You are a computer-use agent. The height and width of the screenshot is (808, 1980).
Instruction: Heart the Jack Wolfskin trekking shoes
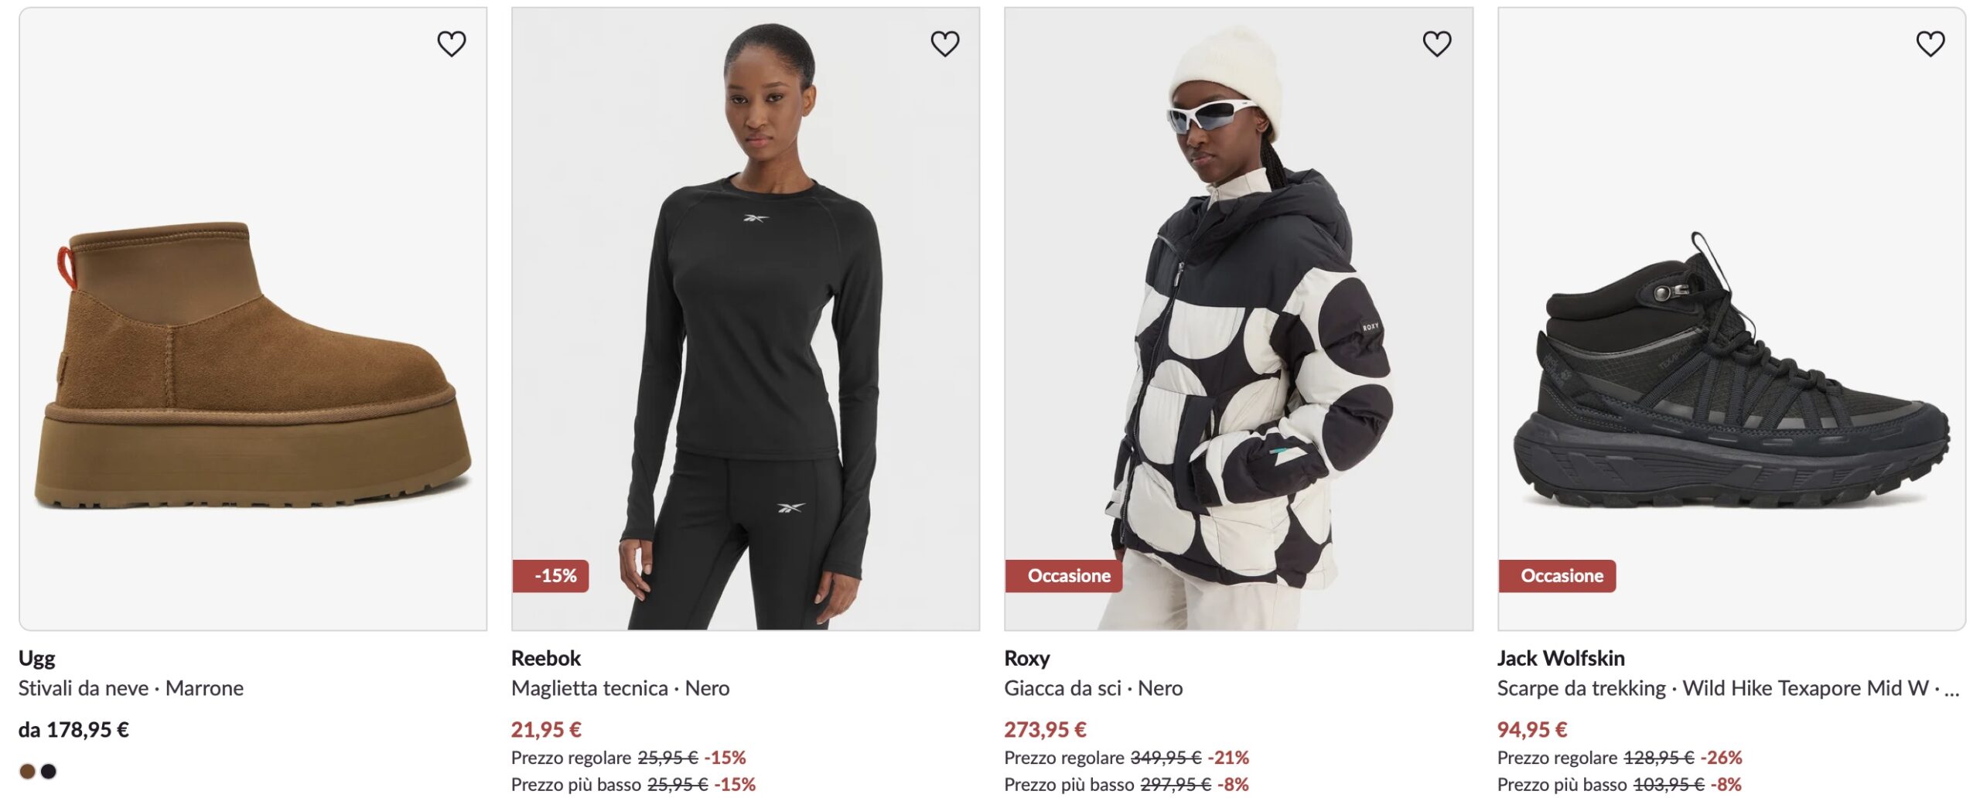1930,44
